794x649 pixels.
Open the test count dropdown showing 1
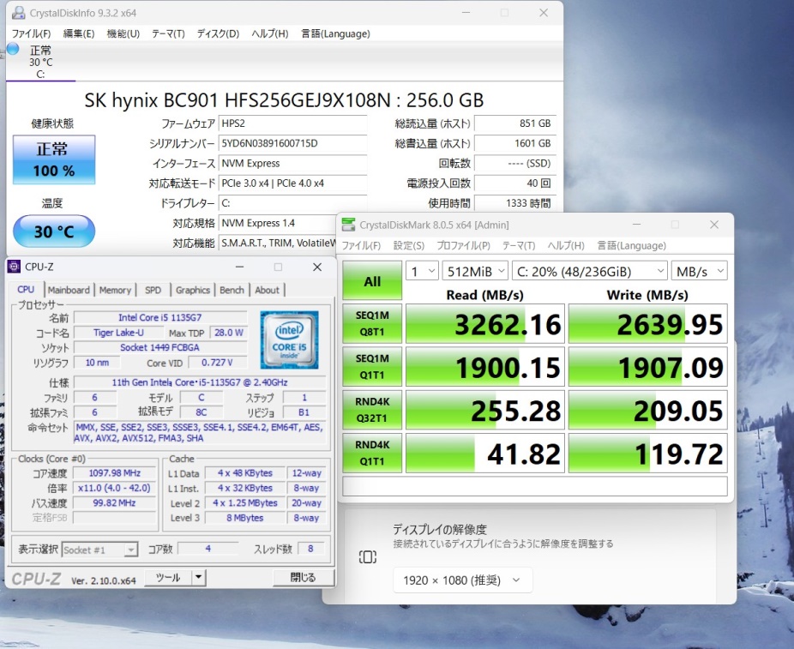tap(422, 271)
